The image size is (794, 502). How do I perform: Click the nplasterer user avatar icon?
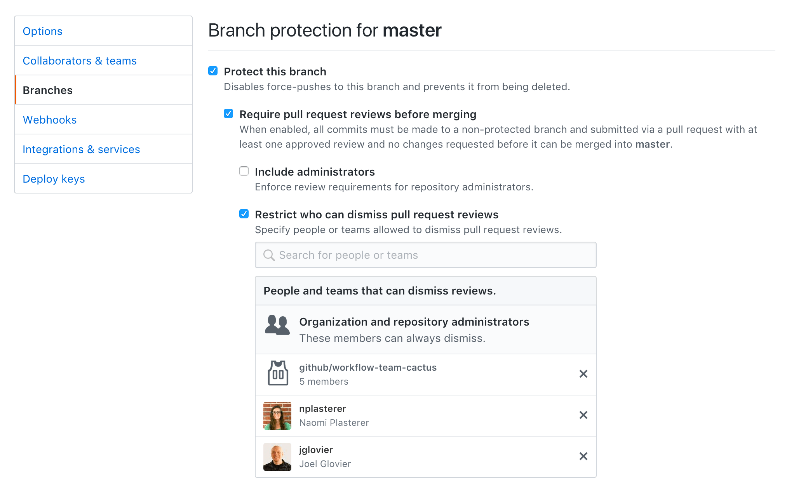point(277,415)
